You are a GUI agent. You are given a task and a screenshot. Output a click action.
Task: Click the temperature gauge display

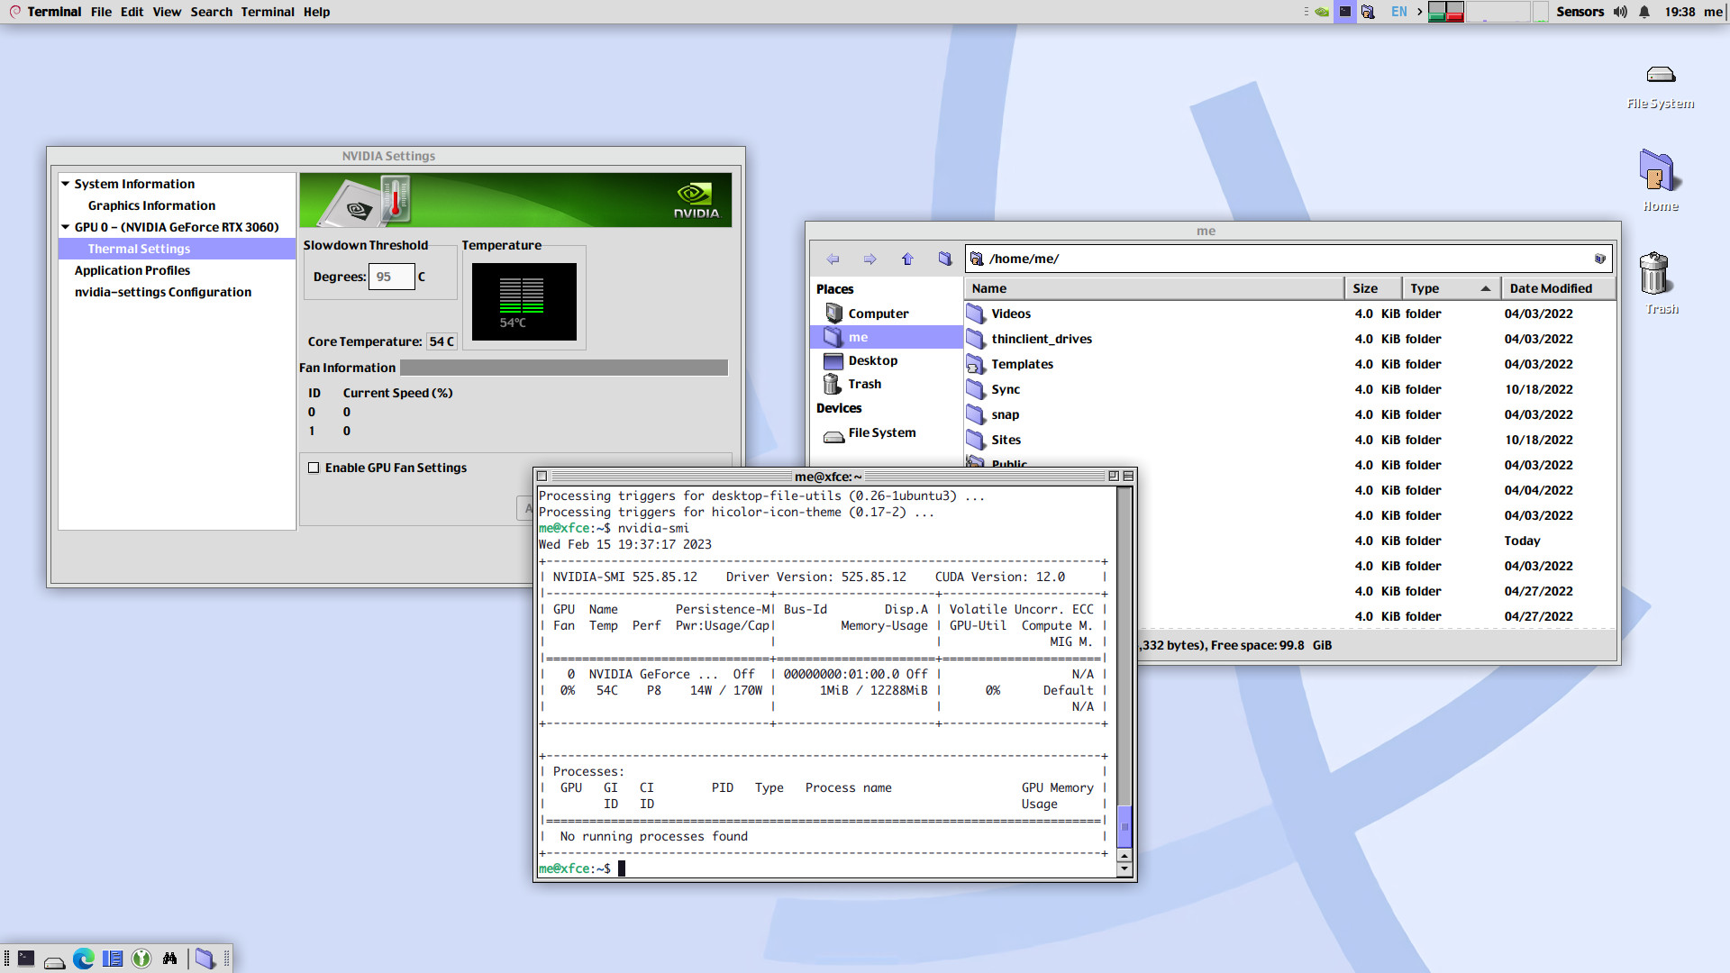(524, 301)
